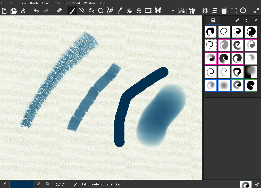Open the layers panel icon
This screenshot has width=261, height=188.
215,11
